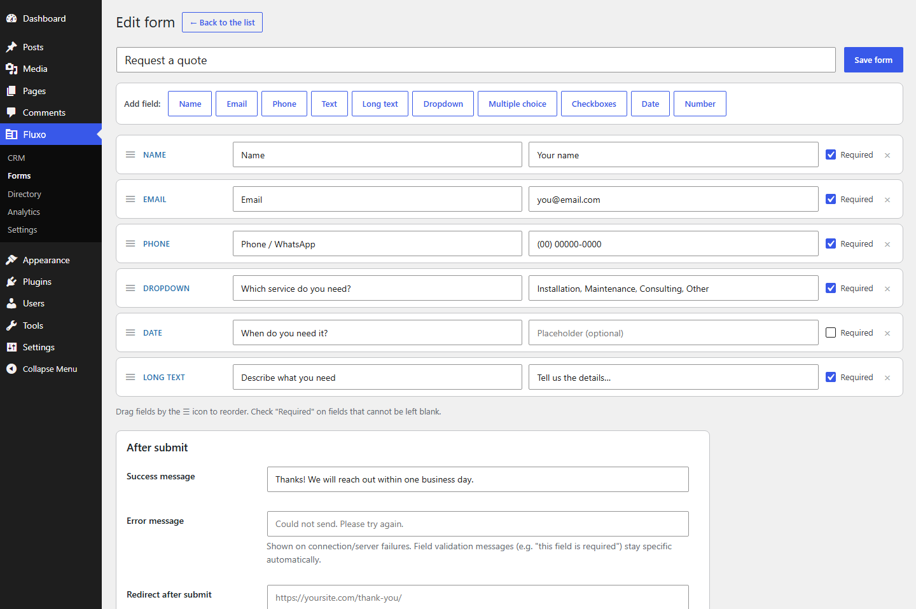
Task: Toggle Required on the LONG TEXT field
Action: click(831, 377)
